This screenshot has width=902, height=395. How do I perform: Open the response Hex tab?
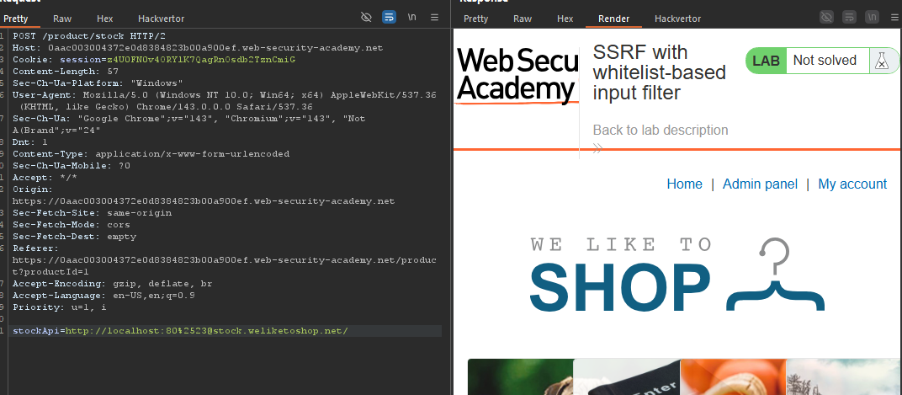click(565, 19)
